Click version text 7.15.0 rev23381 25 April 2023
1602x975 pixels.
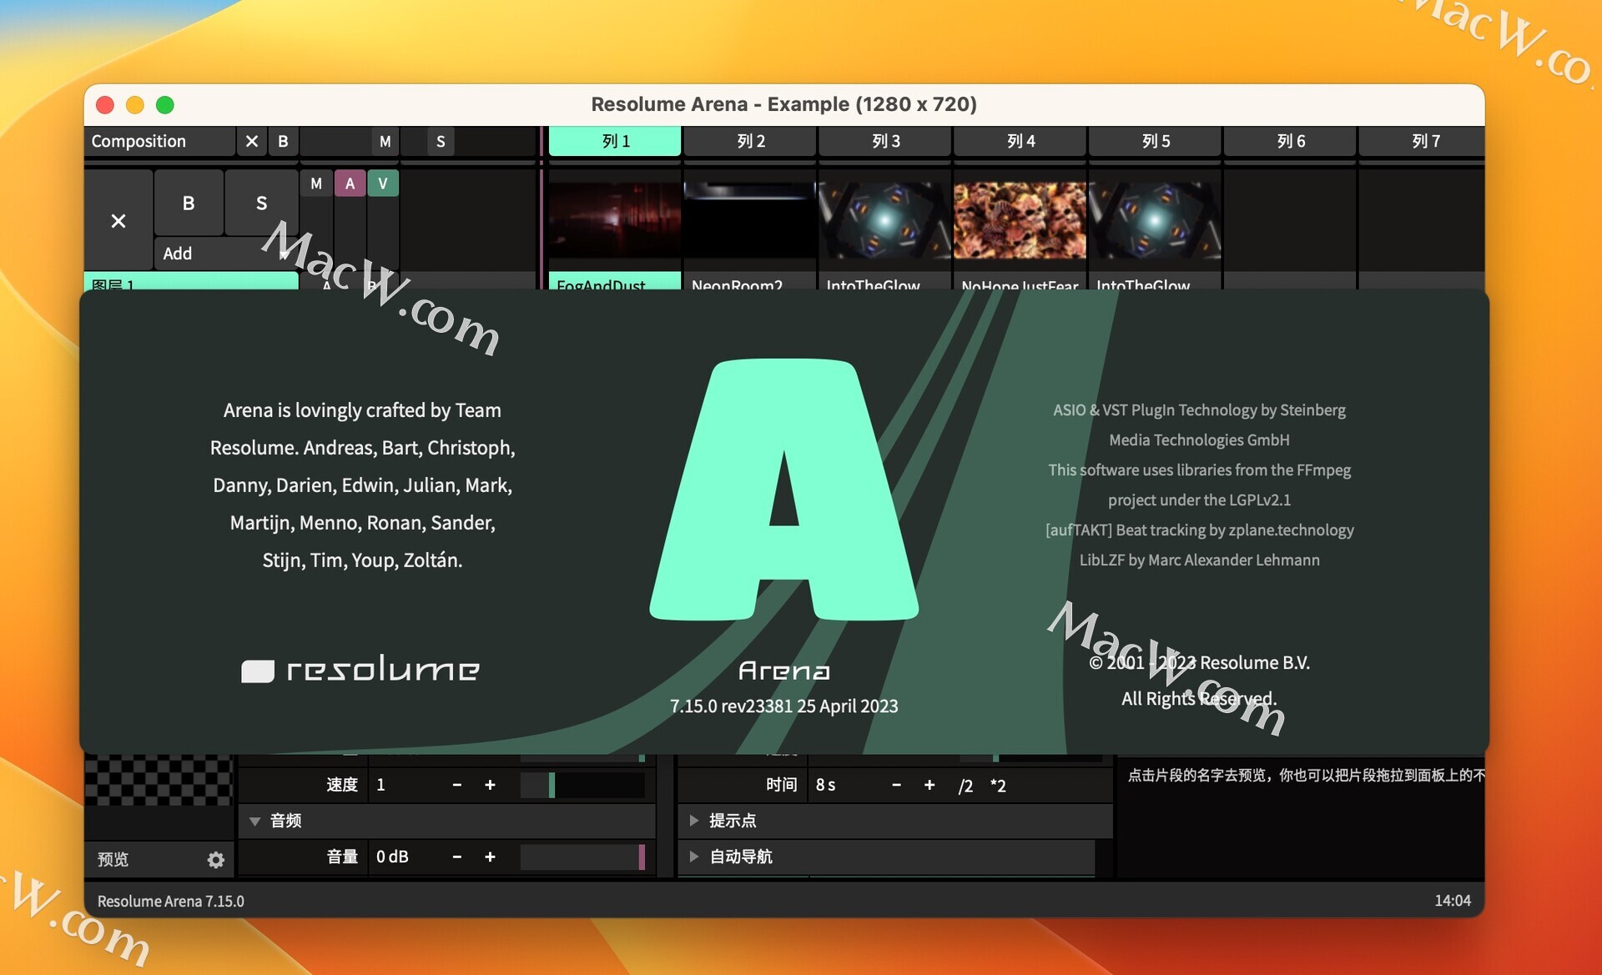[x=784, y=706]
